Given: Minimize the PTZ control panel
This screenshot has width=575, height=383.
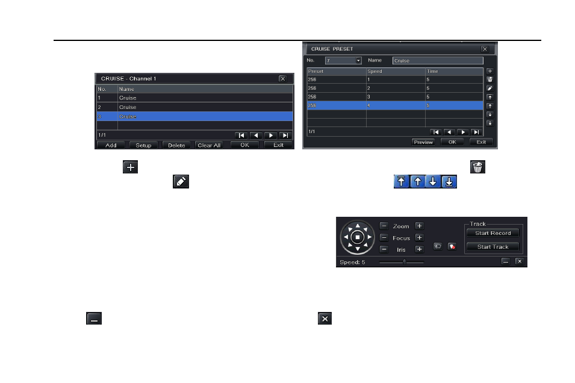Looking at the screenshot, I should click(506, 261).
